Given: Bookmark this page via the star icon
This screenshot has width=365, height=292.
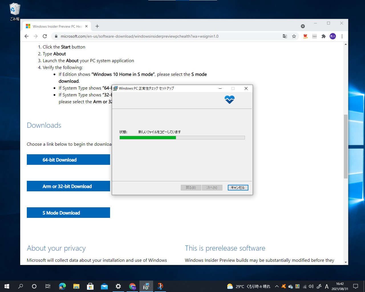Looking at the screenshot, I should [294, 36].
